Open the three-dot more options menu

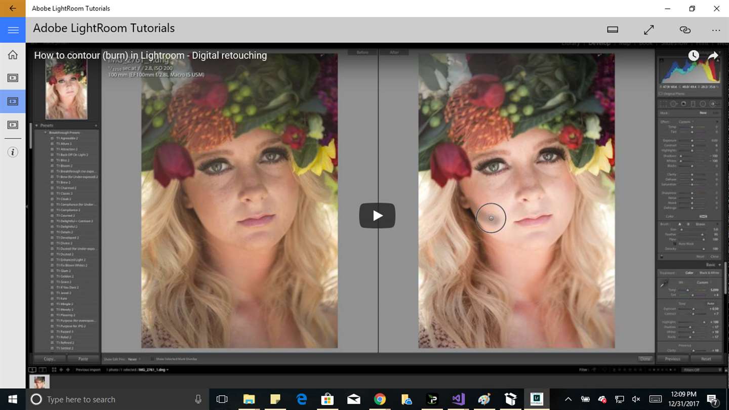[716, 30]
